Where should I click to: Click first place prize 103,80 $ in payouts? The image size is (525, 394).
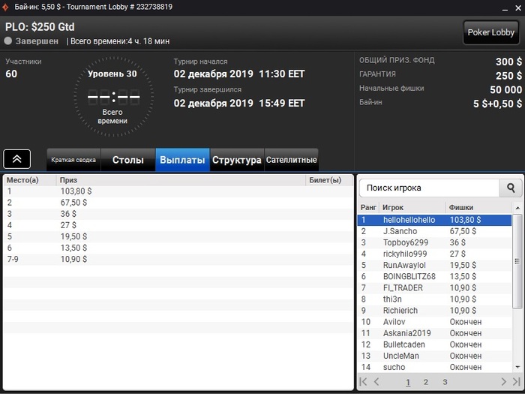click(x=76, y=191)
